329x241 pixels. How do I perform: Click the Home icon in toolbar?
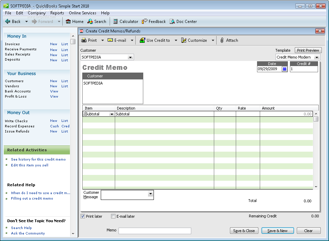(x=68, y=21)
